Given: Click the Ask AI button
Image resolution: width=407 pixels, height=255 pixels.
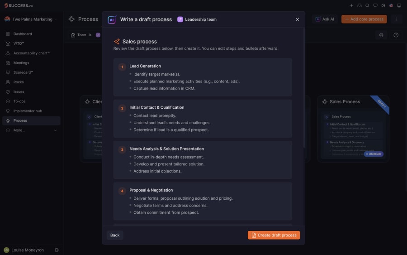Looking at the screenshot, I should [325, 19].
